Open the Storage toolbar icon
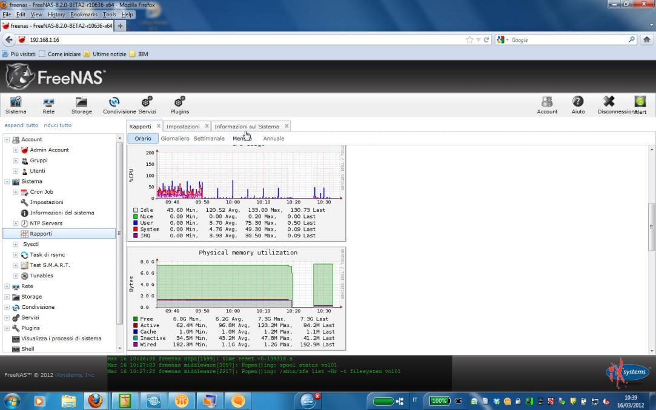 [82, 105]
